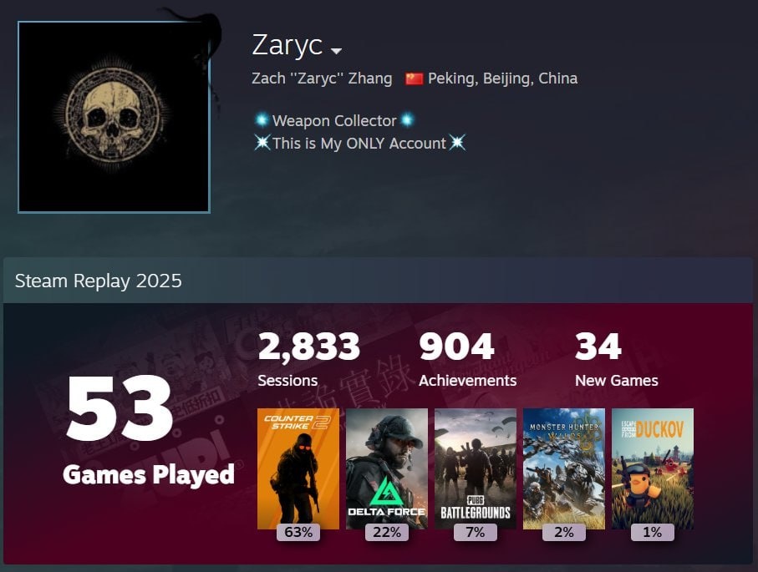Open the username dropdown arrow beside Zaryc
Viewport: 758px width, 572px height.
click(337, 51)
